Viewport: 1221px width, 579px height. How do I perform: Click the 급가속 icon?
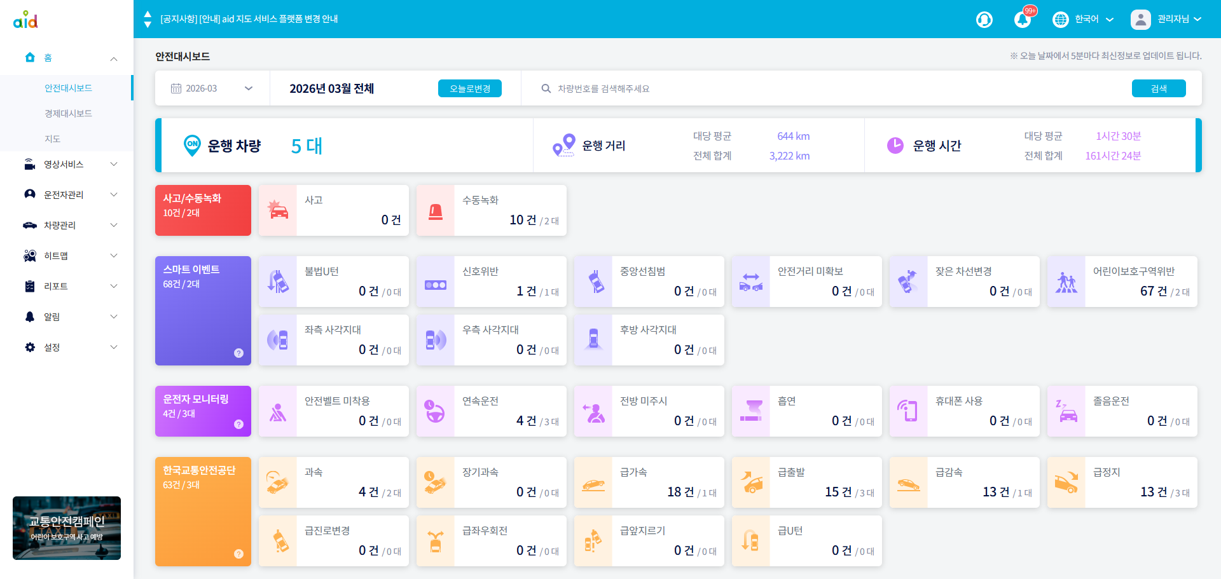593,485
